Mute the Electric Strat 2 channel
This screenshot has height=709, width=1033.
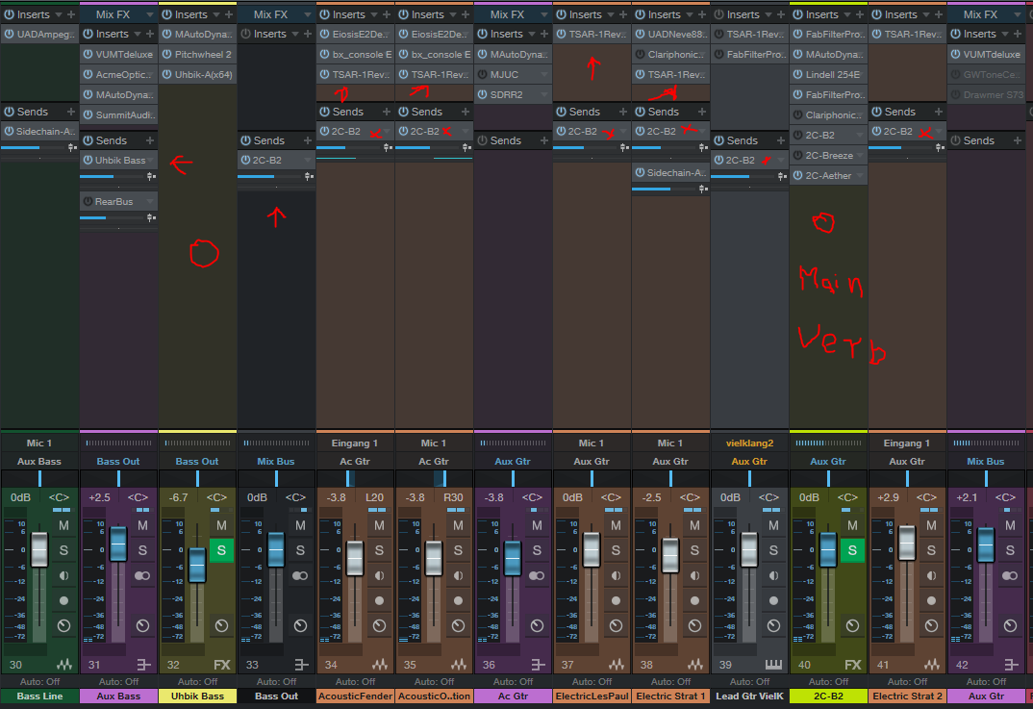[x=931, y=525]
